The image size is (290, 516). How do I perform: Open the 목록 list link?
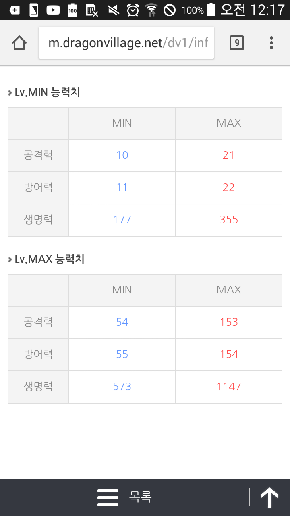140,497
